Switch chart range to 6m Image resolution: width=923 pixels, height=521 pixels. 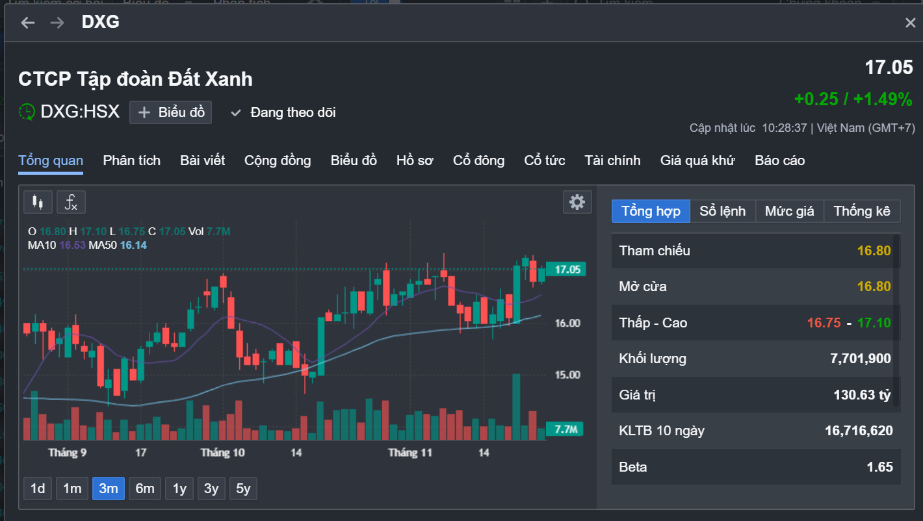pyautogui.click(x=145, y=489)
